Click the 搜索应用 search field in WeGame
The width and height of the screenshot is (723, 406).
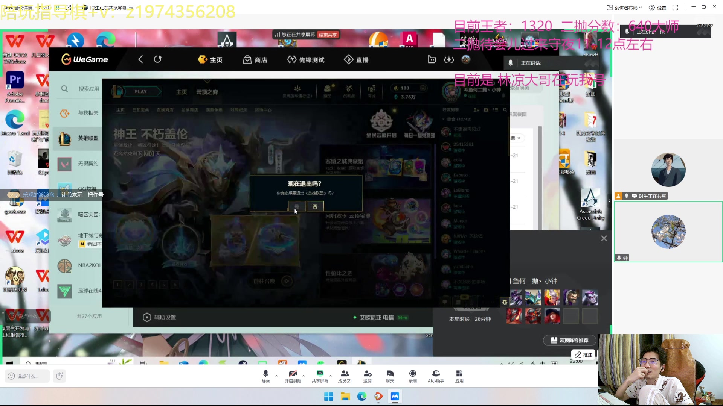pos(81,89)
